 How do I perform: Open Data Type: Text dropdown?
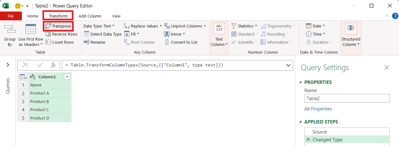tap(99, 26)
